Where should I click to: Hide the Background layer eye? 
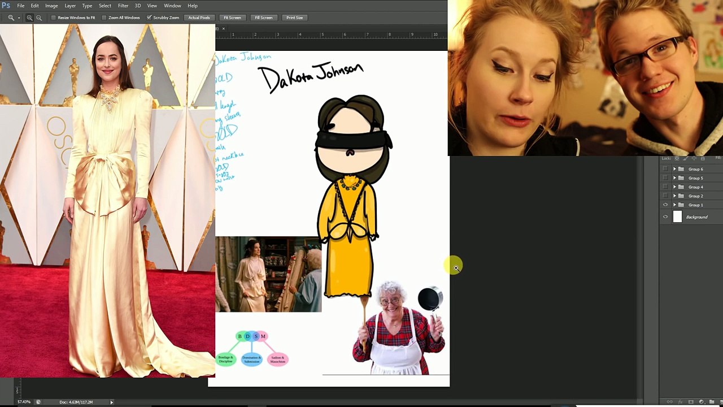[665, 217]
